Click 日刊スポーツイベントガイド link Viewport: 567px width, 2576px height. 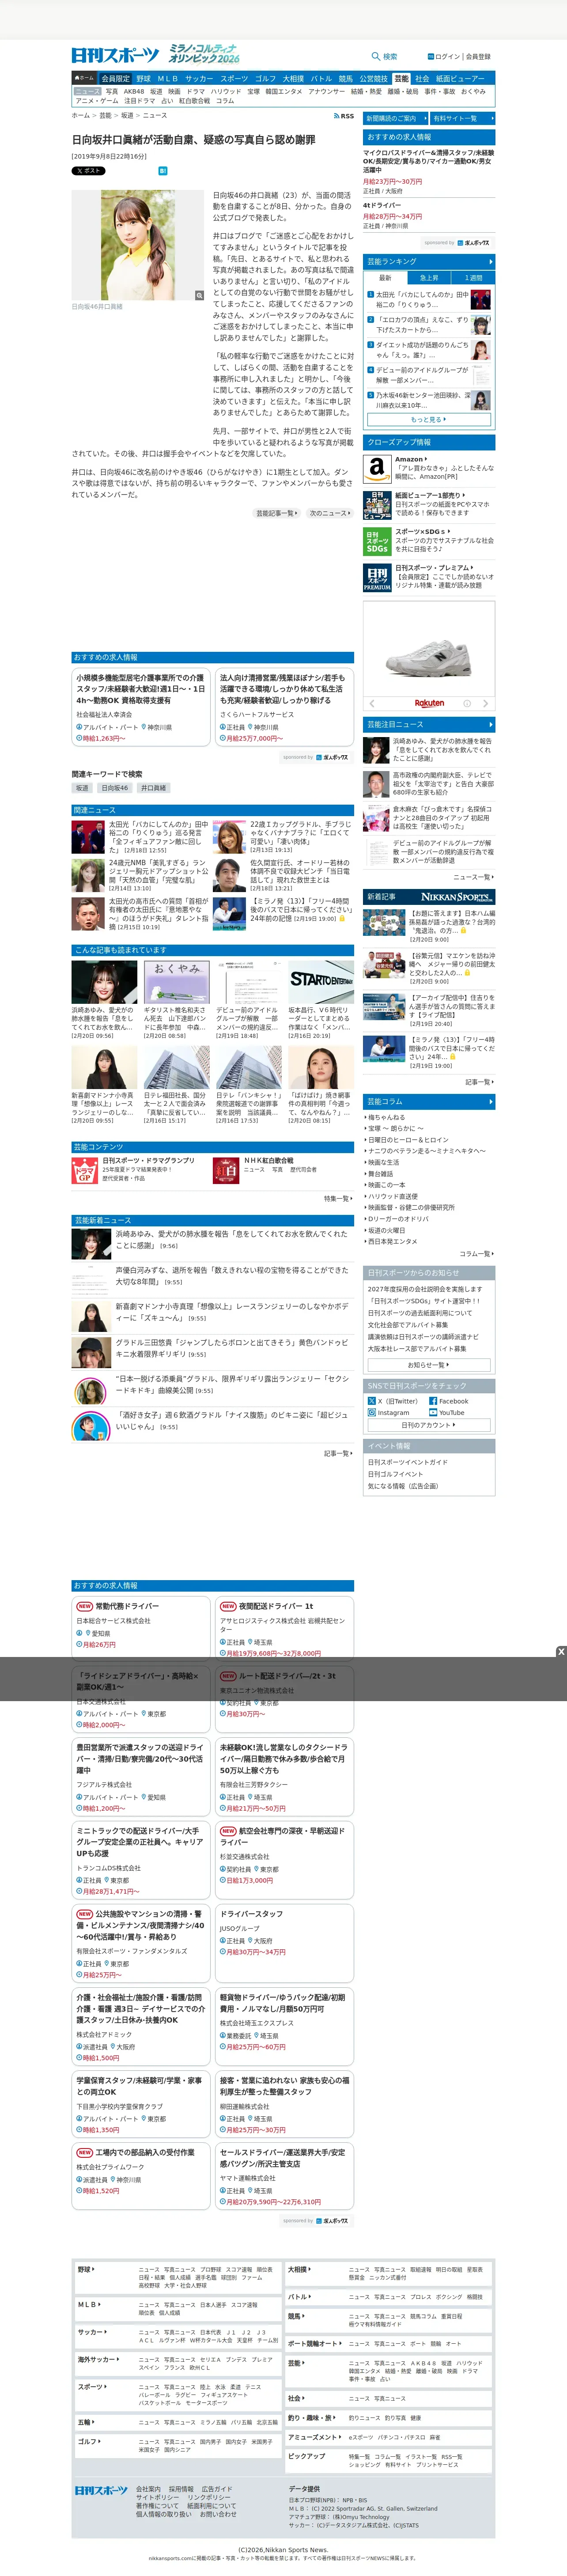408,1462
